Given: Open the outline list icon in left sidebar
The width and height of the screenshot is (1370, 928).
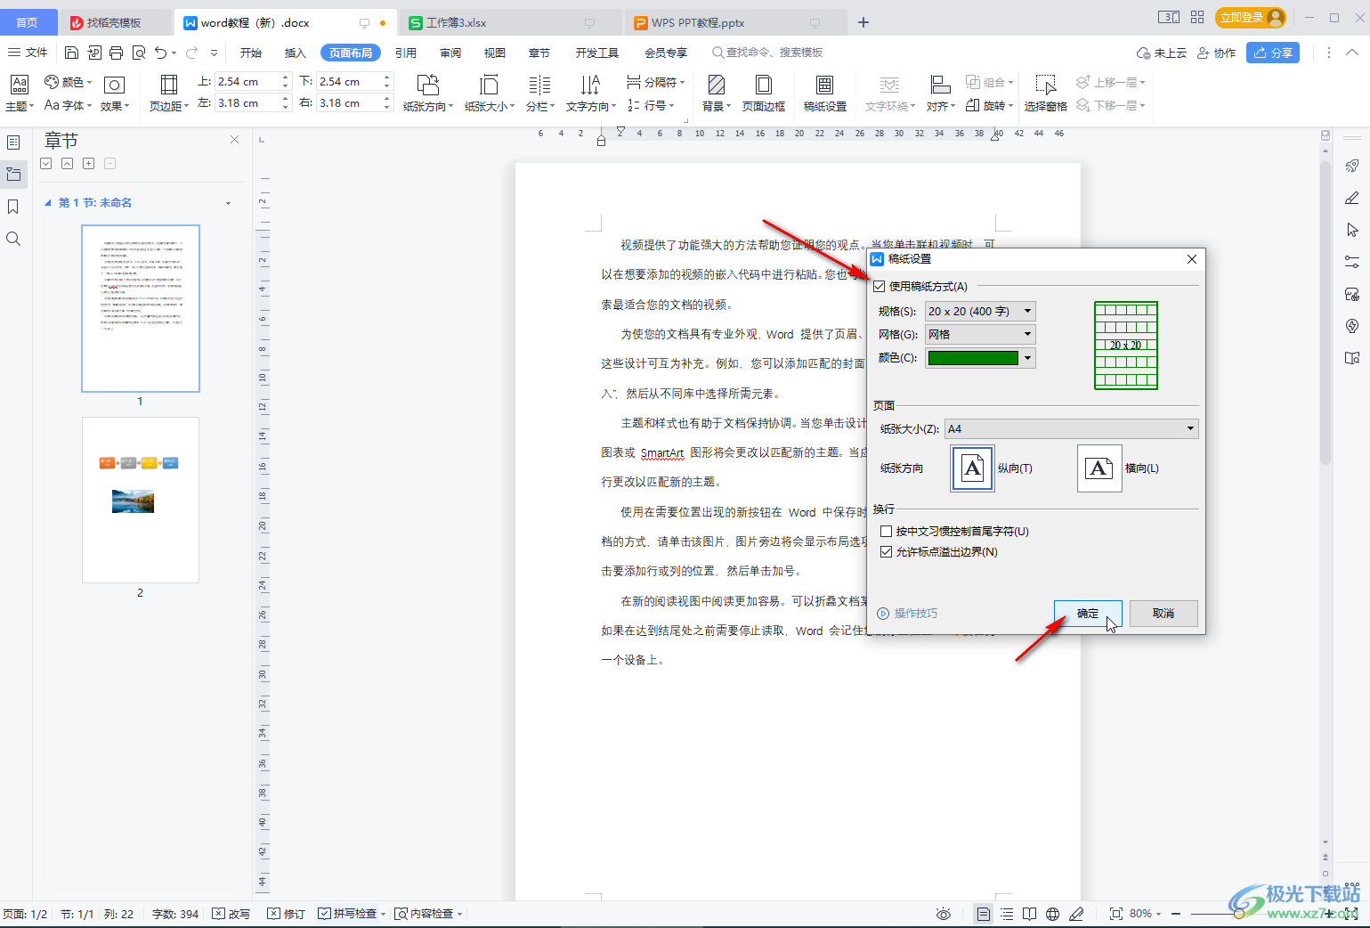Looking at the screenshot, I should [x=13, y=142].
